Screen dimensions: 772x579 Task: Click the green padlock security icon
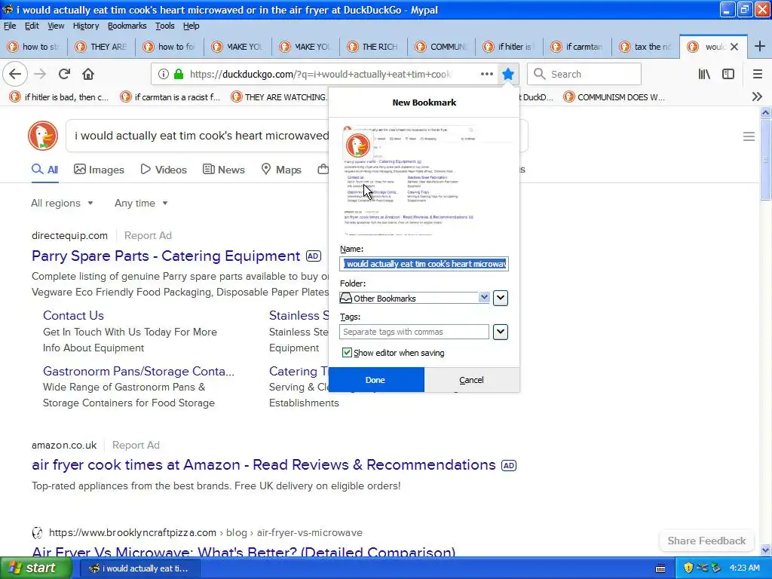click(179, 74)
